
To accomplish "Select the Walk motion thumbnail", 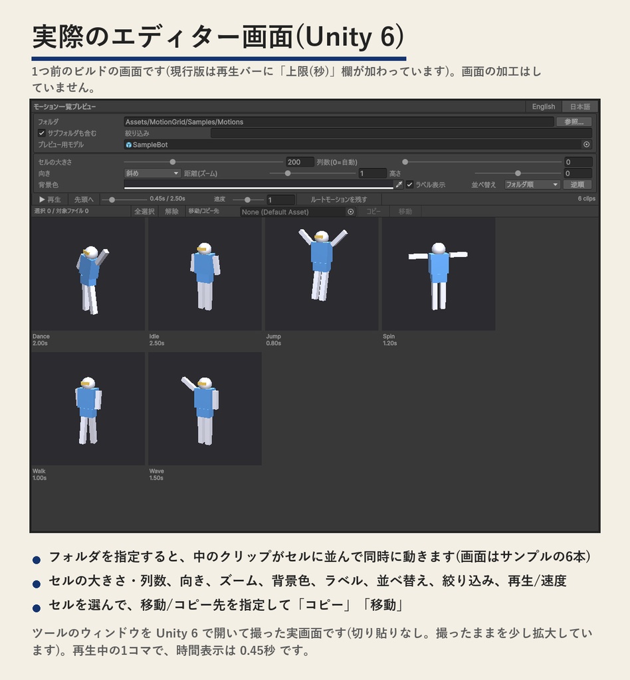I will tap(88, 408).
